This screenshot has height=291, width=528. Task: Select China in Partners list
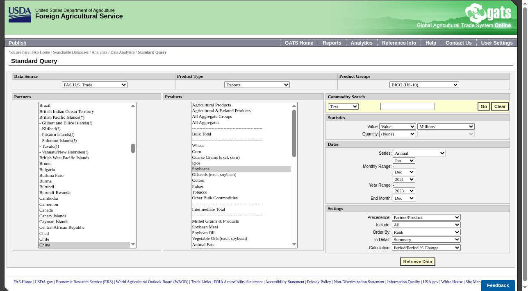point(84,245)
